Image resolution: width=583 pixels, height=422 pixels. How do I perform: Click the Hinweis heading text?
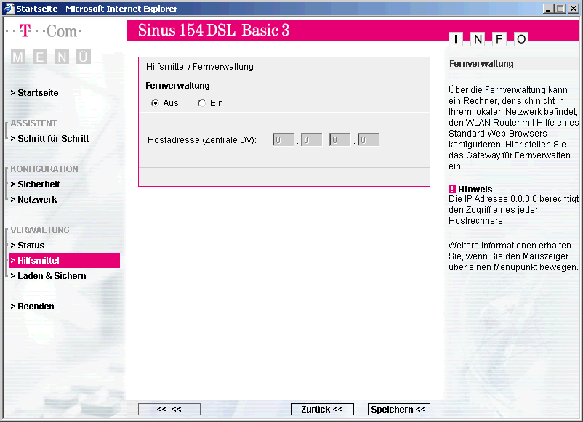tap(475, 189)
